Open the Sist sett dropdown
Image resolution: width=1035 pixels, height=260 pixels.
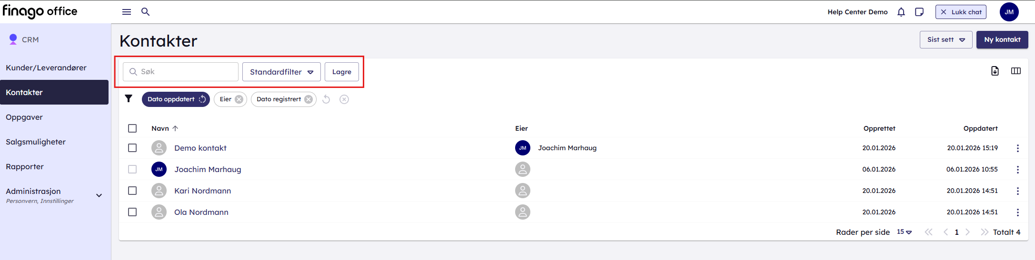945,40
